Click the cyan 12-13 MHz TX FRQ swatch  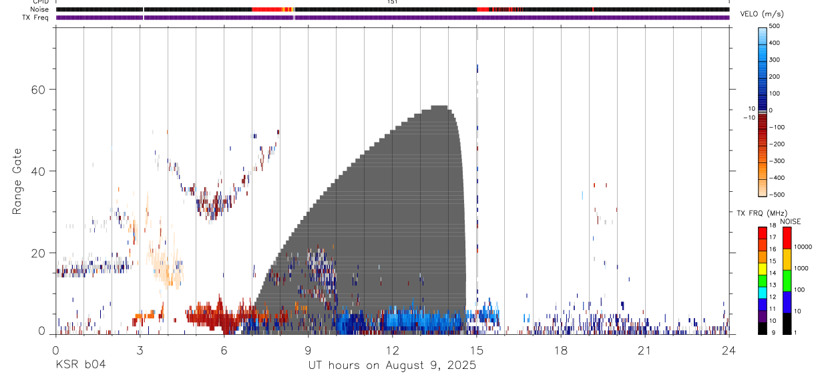point(762,293)
